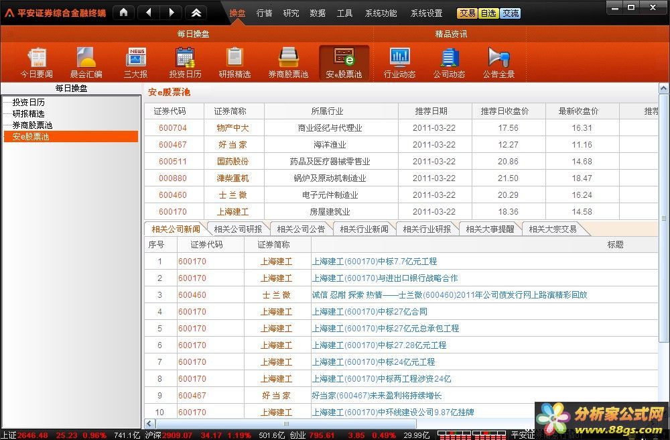This screenshot has width=670, height=440.
Task: Click stock name 好当家 in pool table
Action: (x=232, y=144)
